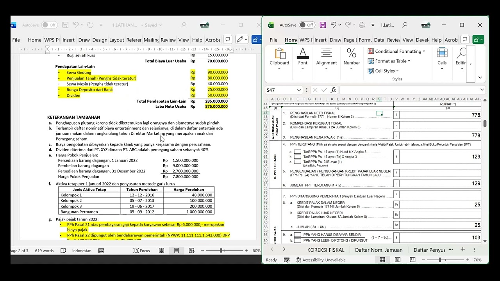Screen dimensions: 500x281
Task: Open spelling proofing icon in Word status bar
Action: (x=63, y=251)
